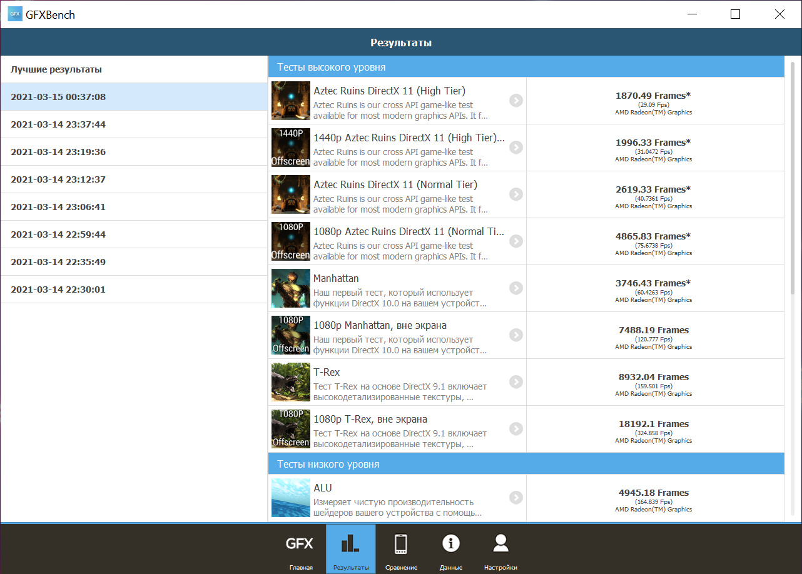Click the Тесты низкого уровня section header
This screenshot has width=802, height=574.
[x=526, y=464]
